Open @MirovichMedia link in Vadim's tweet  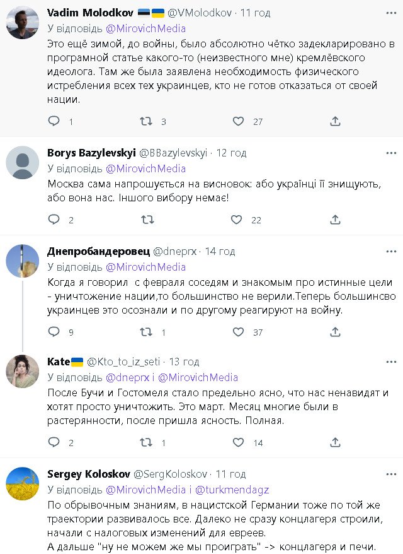click(x=145, y=28)
